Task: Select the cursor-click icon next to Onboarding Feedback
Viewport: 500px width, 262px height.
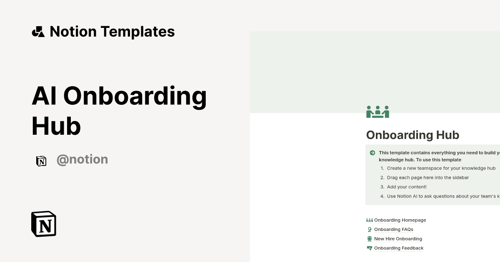Action: (x=369, y=248)
